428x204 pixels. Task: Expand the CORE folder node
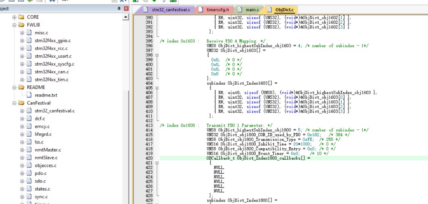tap(14, 17)
